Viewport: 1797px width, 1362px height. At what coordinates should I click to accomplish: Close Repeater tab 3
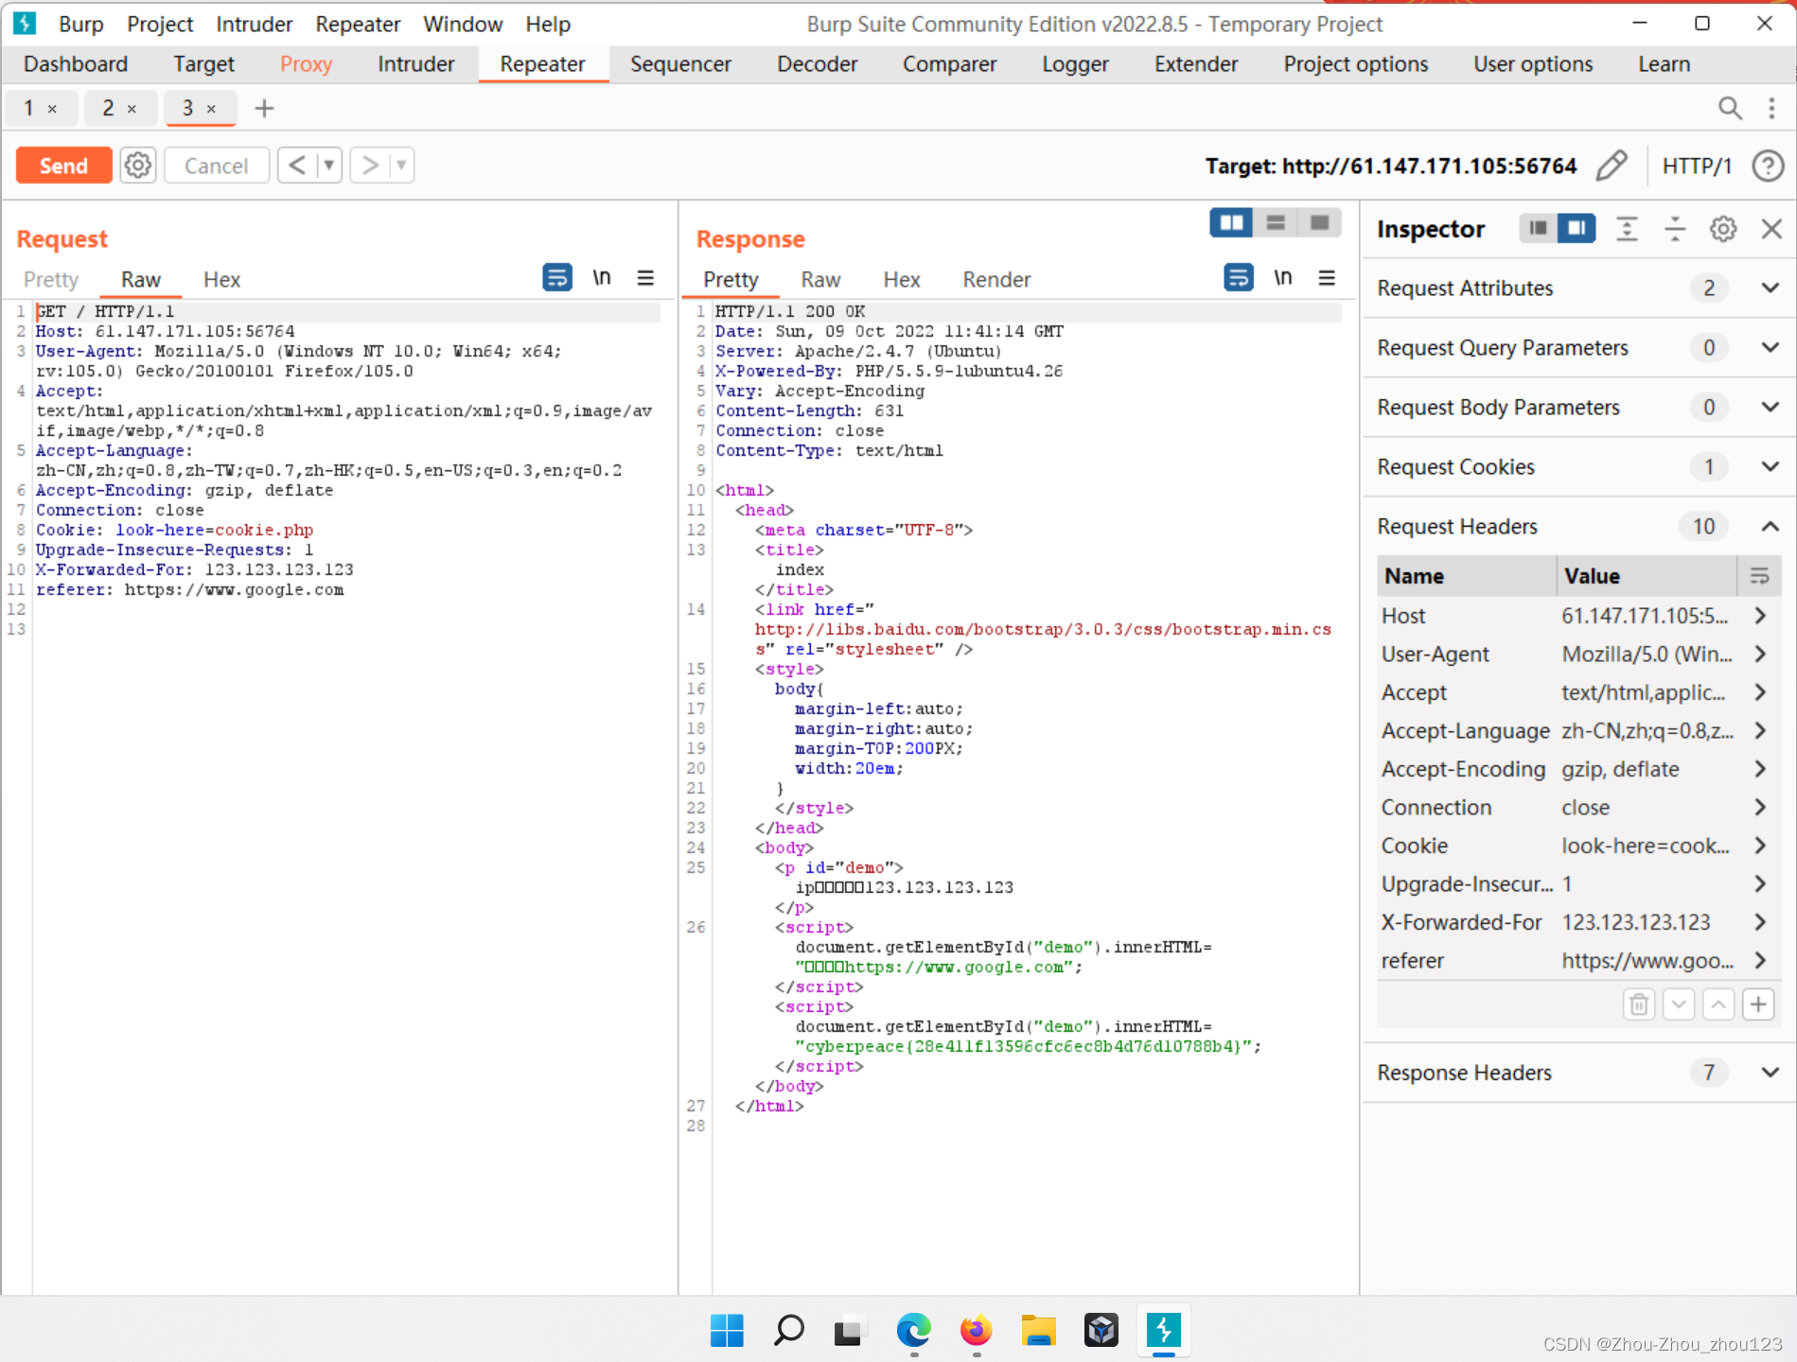211,109
